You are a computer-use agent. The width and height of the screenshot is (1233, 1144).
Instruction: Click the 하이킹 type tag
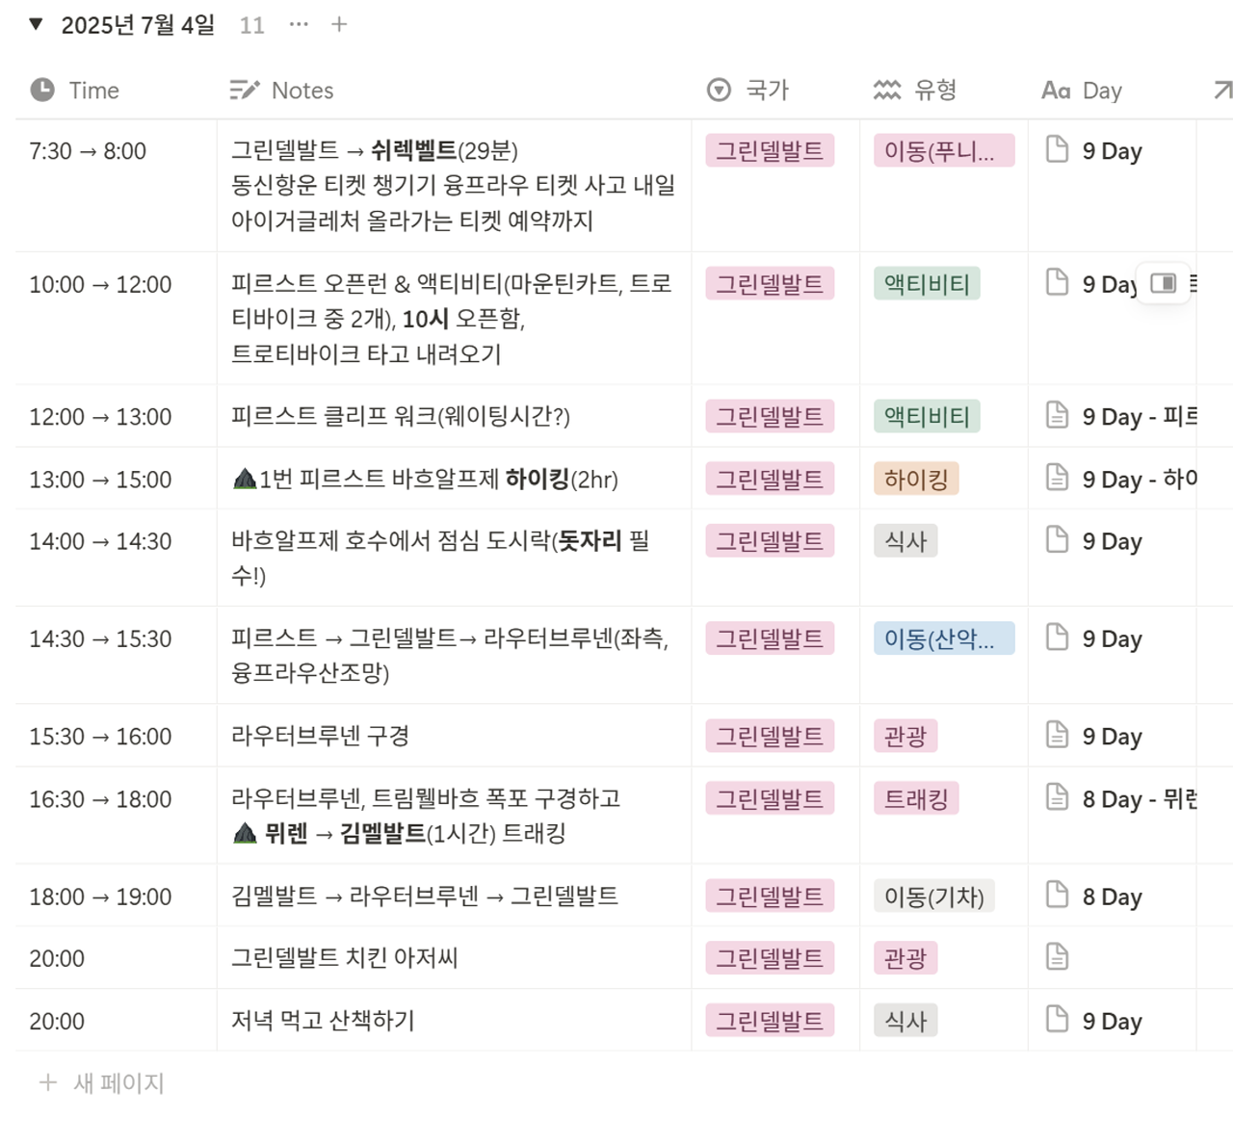[x=916, y=479]
